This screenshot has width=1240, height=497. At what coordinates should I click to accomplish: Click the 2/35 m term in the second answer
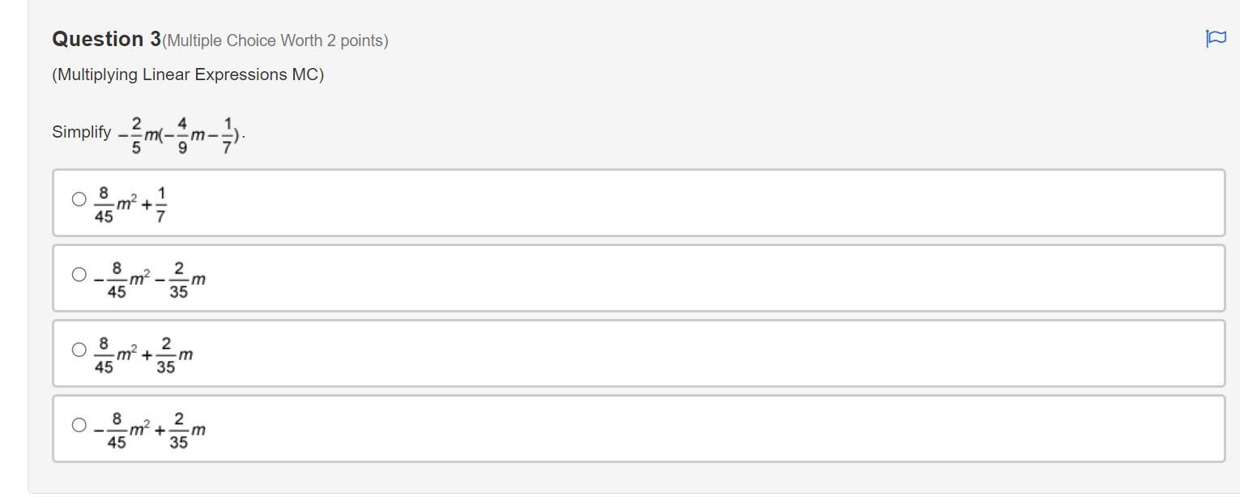point(186,279)
